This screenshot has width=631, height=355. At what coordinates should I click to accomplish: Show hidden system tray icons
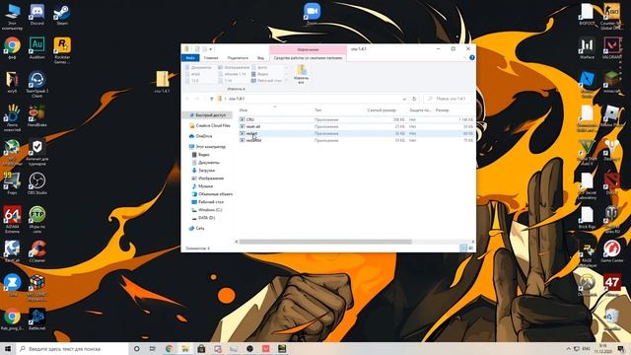pos(568,348)
